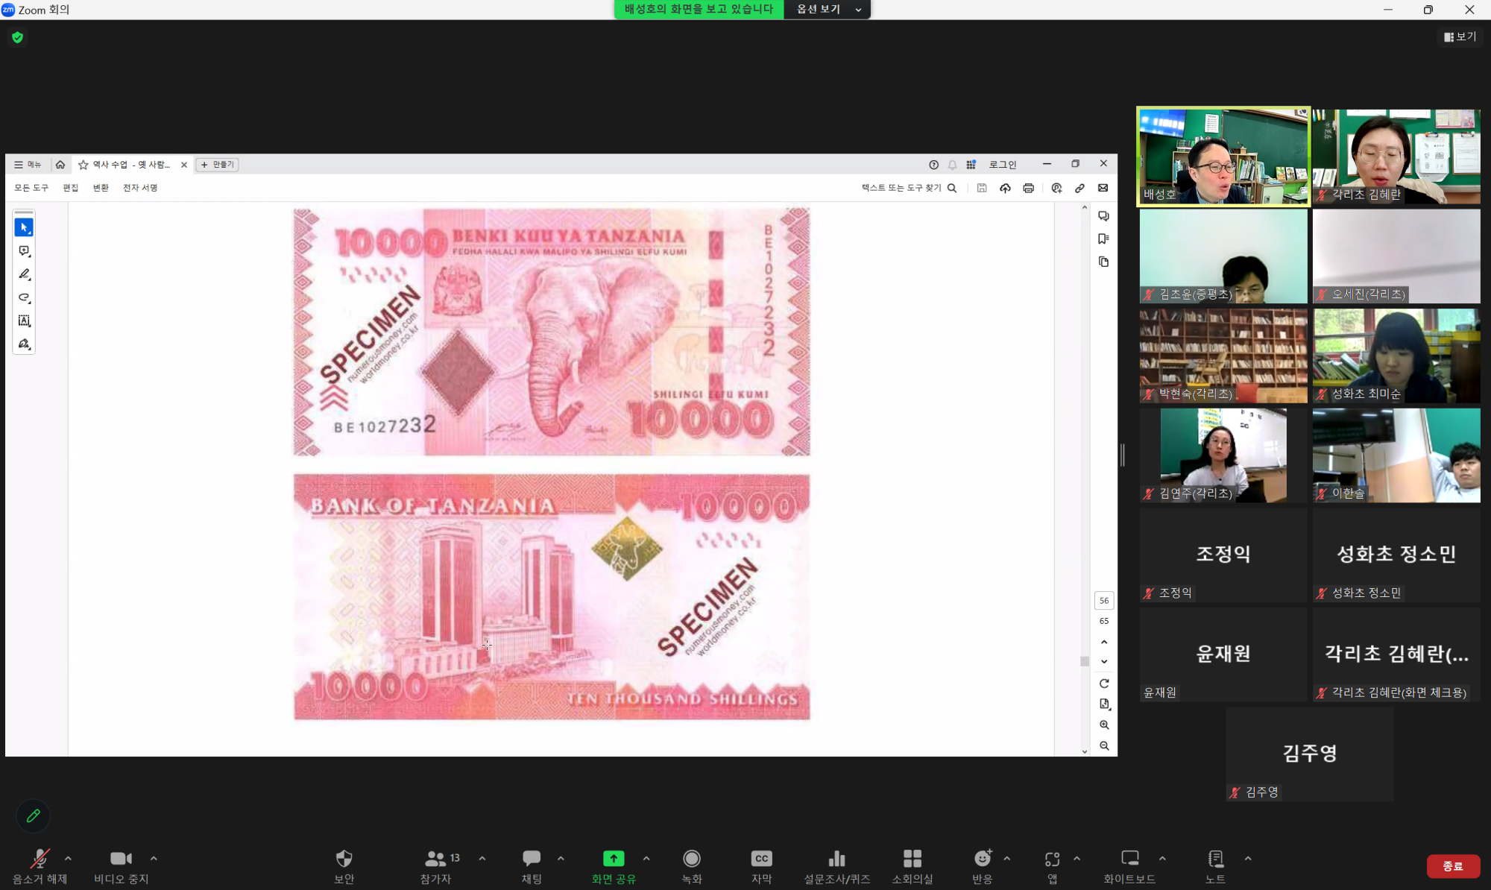Select 배성호 video thumbnail

coord(1223,157)
